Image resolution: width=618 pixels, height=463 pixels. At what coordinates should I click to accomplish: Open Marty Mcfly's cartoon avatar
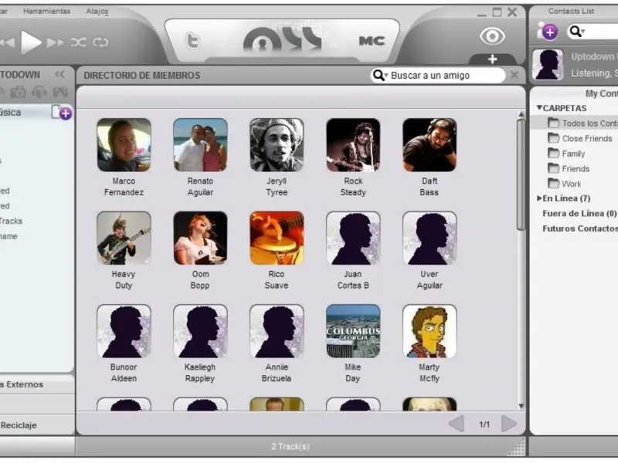tap(430, 331)
